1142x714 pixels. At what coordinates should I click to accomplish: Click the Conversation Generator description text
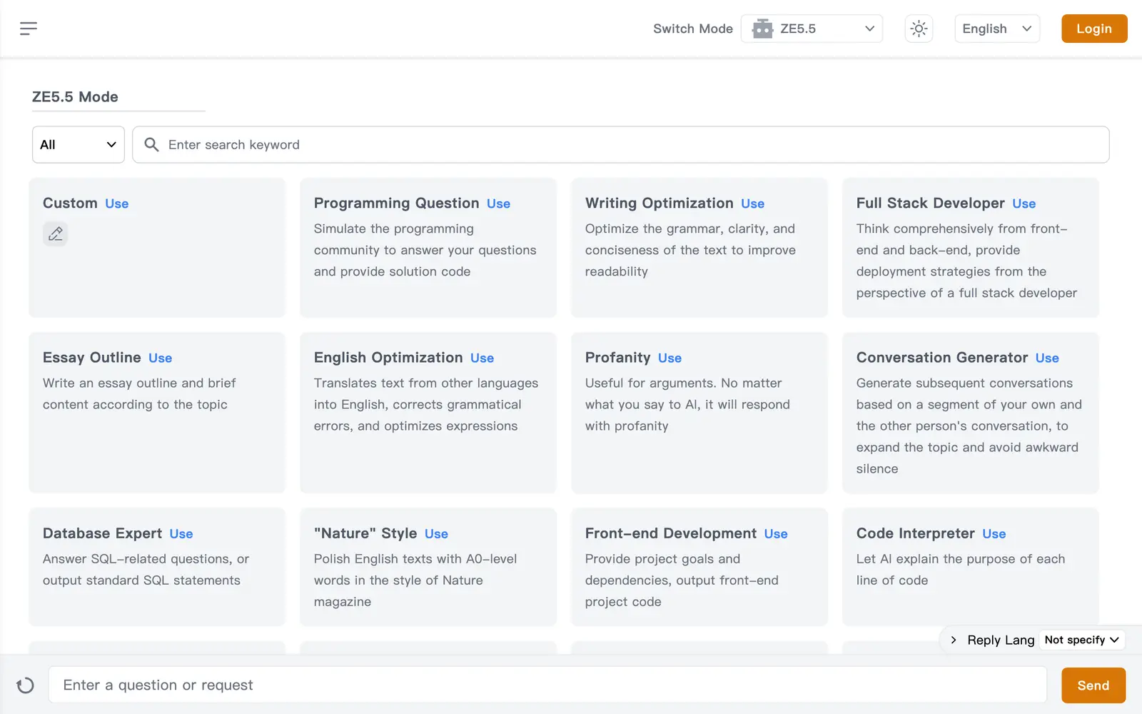(969, 426)
